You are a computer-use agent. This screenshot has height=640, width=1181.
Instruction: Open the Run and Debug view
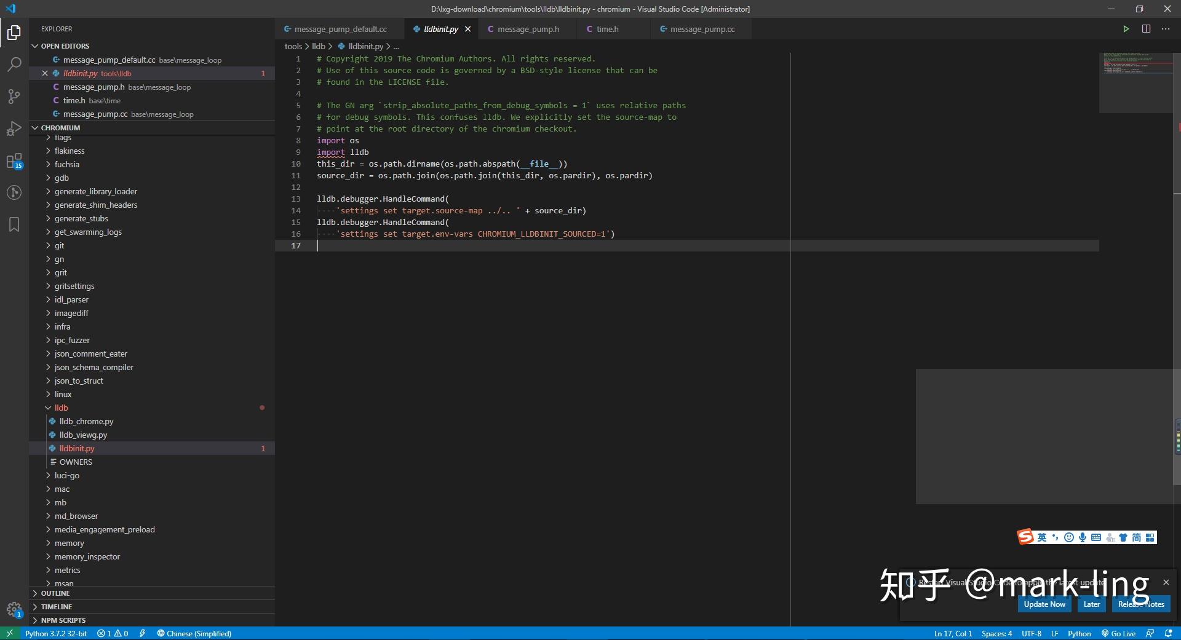(x=14, y=129)
